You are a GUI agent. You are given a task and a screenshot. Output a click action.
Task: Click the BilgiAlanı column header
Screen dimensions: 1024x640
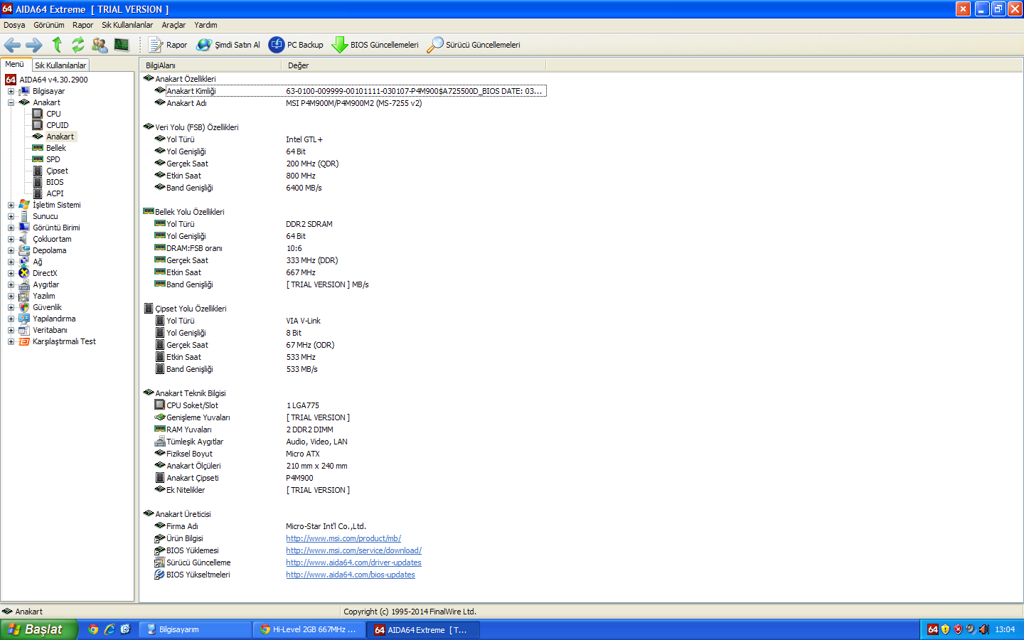210,65
